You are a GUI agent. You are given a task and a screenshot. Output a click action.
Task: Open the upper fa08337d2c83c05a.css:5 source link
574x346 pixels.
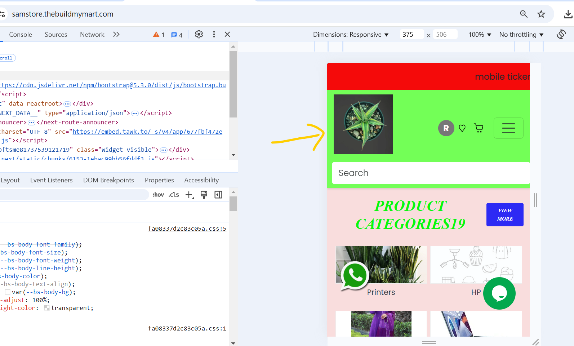[187, 229]
